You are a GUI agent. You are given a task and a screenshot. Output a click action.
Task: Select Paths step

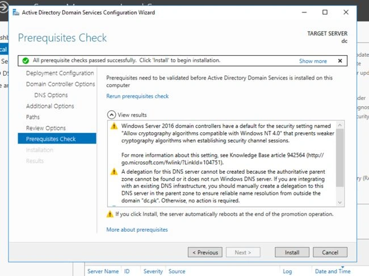coord(33,117)
